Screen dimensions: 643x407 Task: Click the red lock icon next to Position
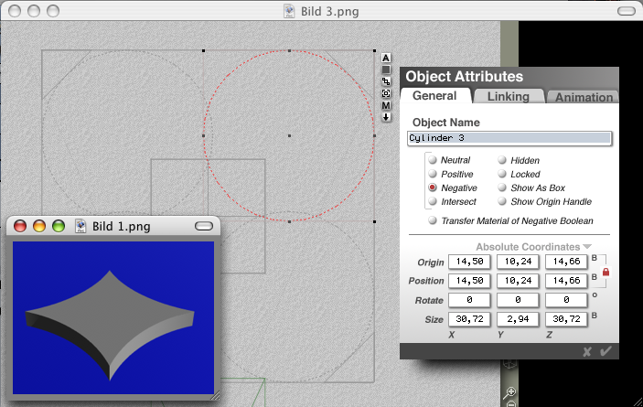coord(605,272)
